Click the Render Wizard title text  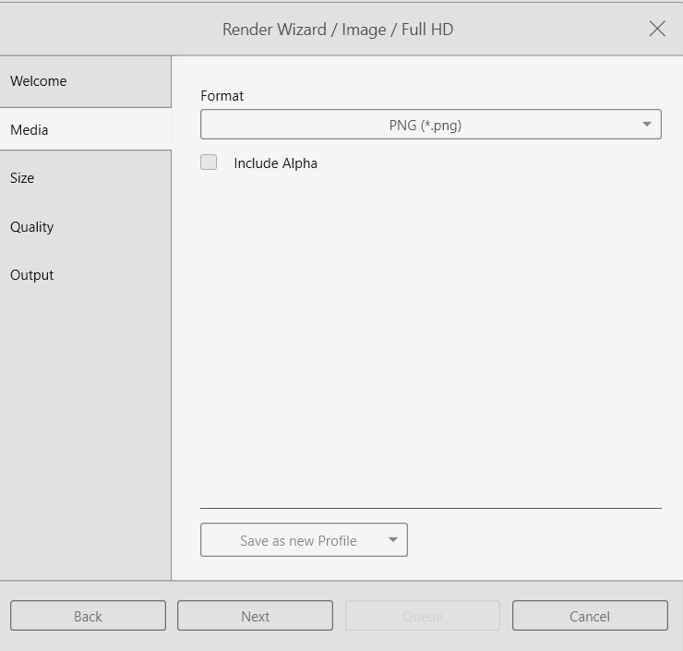click(x=338, y=30)
